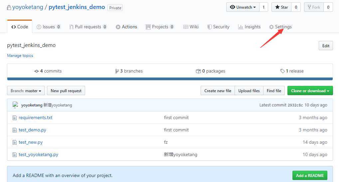Click the Security shield icon
This screenshot has width=339, height=182.
tap(209, 27)
